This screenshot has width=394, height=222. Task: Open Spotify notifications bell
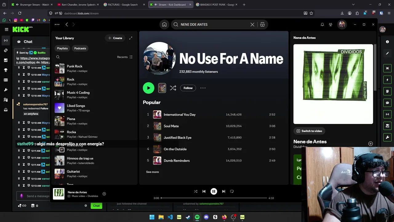tap(322, 25)
